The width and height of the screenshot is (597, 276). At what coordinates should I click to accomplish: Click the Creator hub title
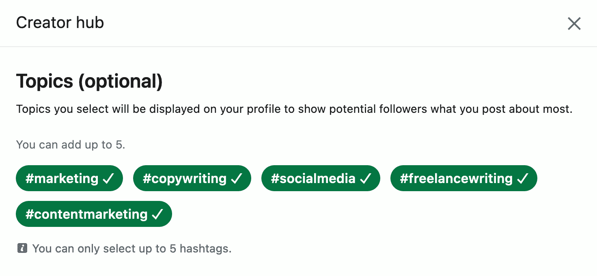pos(60,23)
